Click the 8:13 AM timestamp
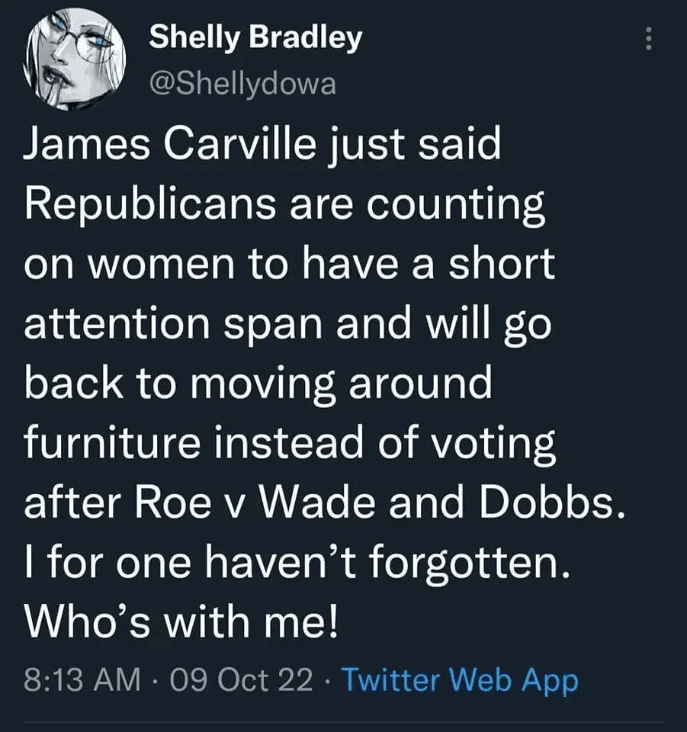Image resolution: width=687 pixels, height=732 pixels. pyautogui.click(x=82, y=680)
